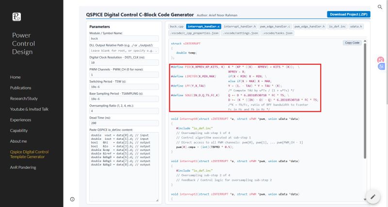
Task: Open .vscode/c_cpp_properties.json tab
Action: 194,33
